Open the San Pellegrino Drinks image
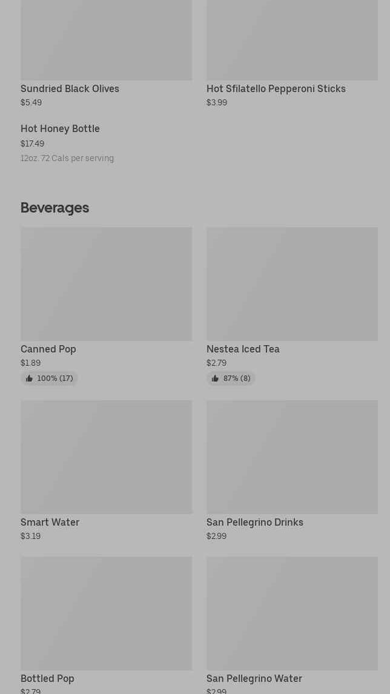 [292, 457]
